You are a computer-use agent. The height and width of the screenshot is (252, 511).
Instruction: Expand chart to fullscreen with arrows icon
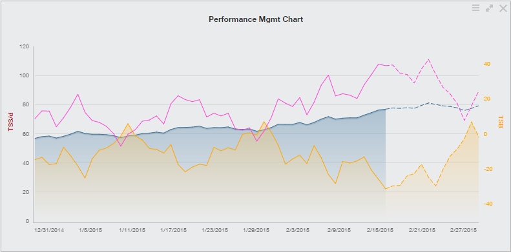[489, 8]
